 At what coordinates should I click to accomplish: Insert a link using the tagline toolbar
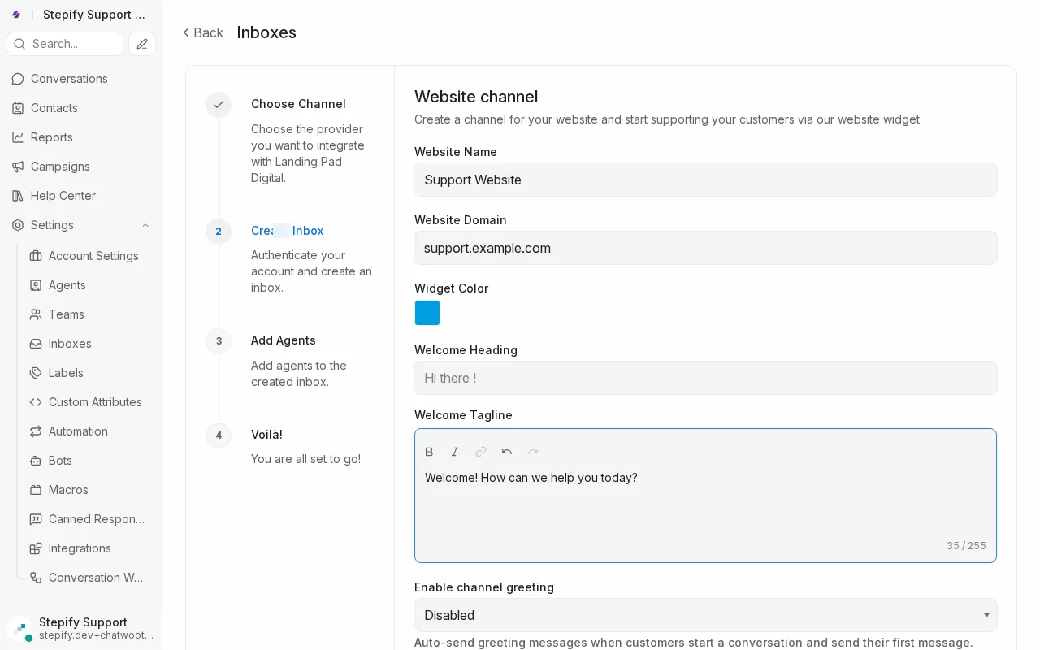481,452
